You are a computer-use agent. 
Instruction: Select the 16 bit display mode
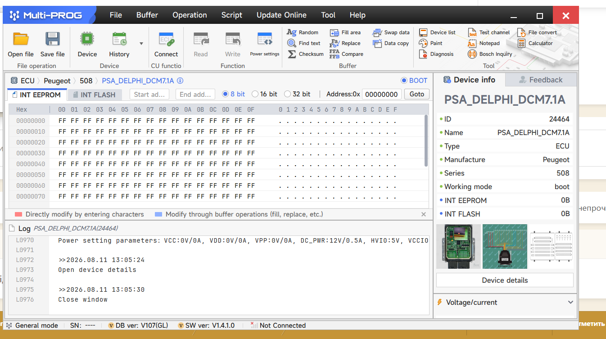click(x=255, y=94)
